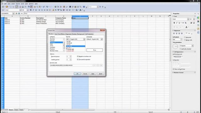Switch to the Borders tab in dialog
The image size is (201, 113).
74,34
